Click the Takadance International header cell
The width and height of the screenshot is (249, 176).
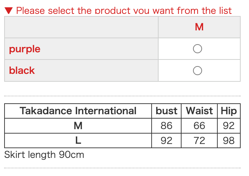78,111
